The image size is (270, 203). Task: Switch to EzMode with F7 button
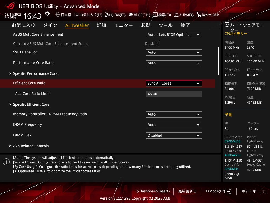click(x=218, y=191)
